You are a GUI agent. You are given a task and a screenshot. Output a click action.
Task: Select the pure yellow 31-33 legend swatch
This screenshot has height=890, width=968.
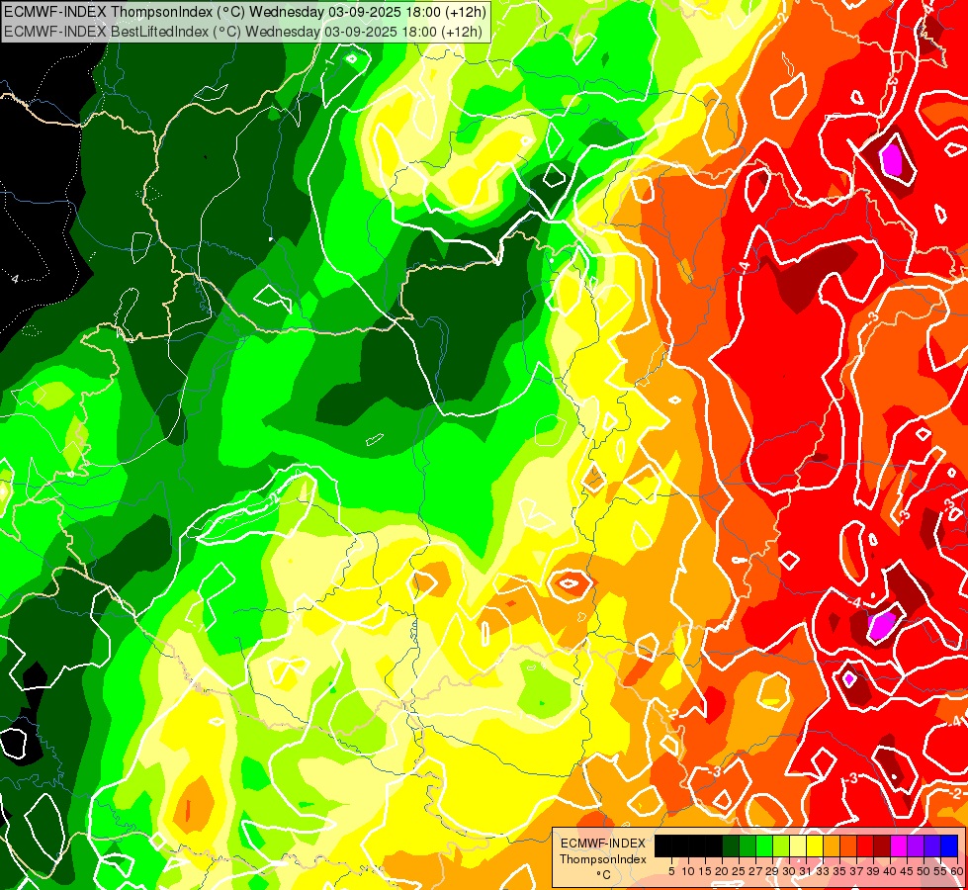pos(815,845)
